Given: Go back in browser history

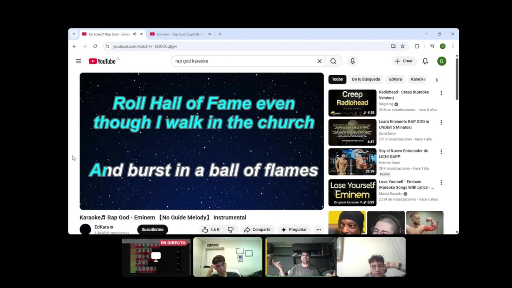Looking at the screenshot, I should [74, 46].
